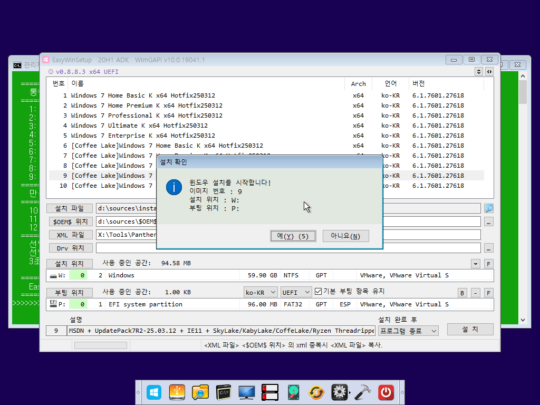Screen dimensions: 540x405
Task: Click the right diamond handle of dock
Action: (x=402, y=392)
